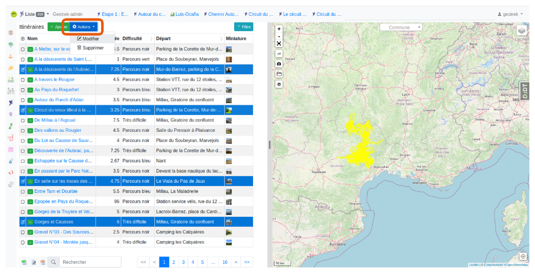Open the traffic cone interventions module
The image size is (535, 275).
pyautogui.click(x=11, y=56)
